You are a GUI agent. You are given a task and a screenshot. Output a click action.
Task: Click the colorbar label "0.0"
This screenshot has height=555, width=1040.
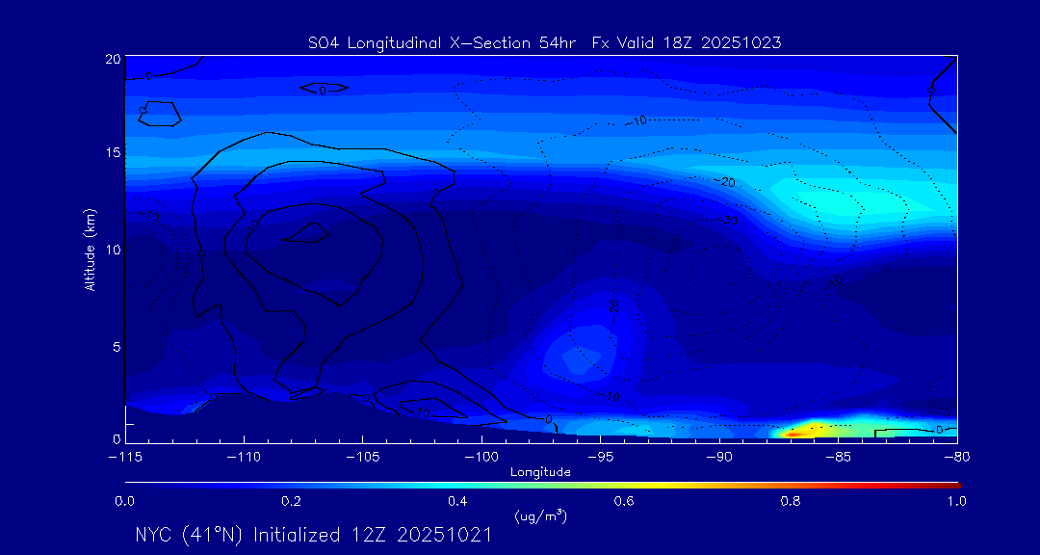(124, 502)
